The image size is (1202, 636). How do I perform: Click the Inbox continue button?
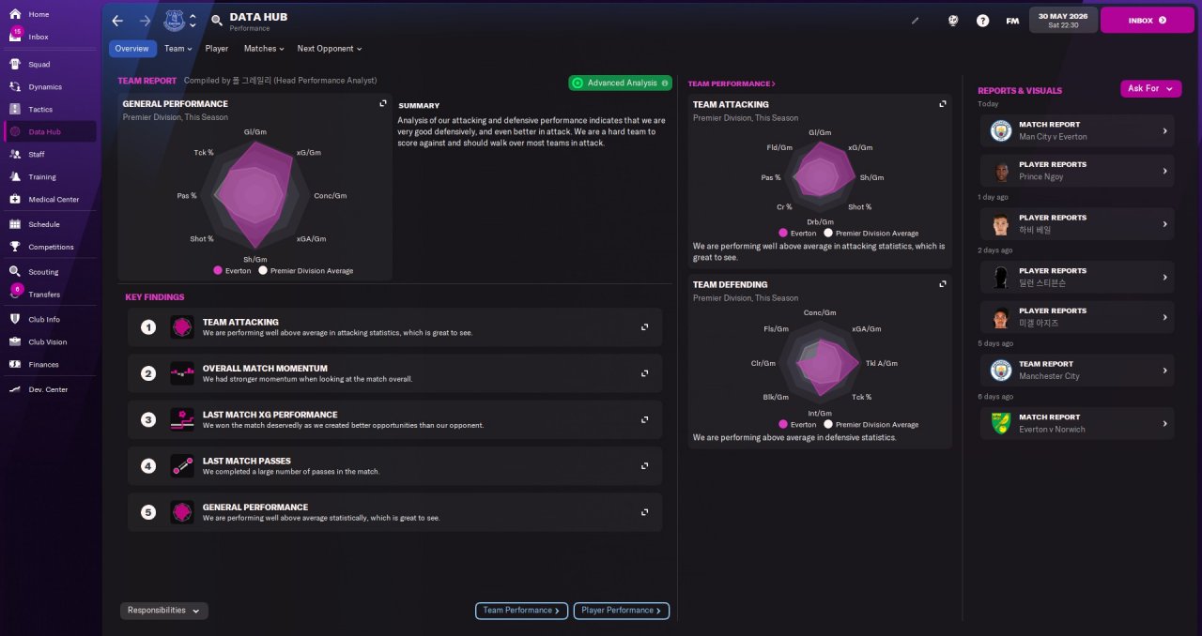click(1147, 20)
